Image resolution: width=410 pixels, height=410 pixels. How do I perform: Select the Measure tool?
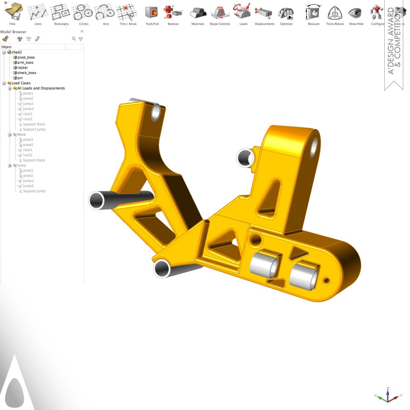tap(314, 12)
